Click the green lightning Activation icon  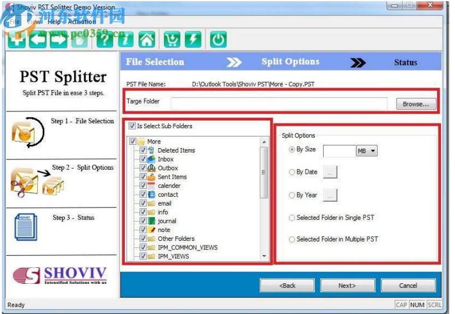(193, 40)
